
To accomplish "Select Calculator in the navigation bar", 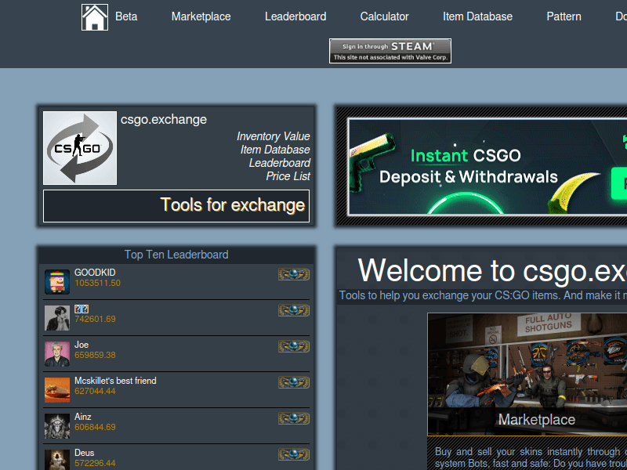I will (384, 16).
